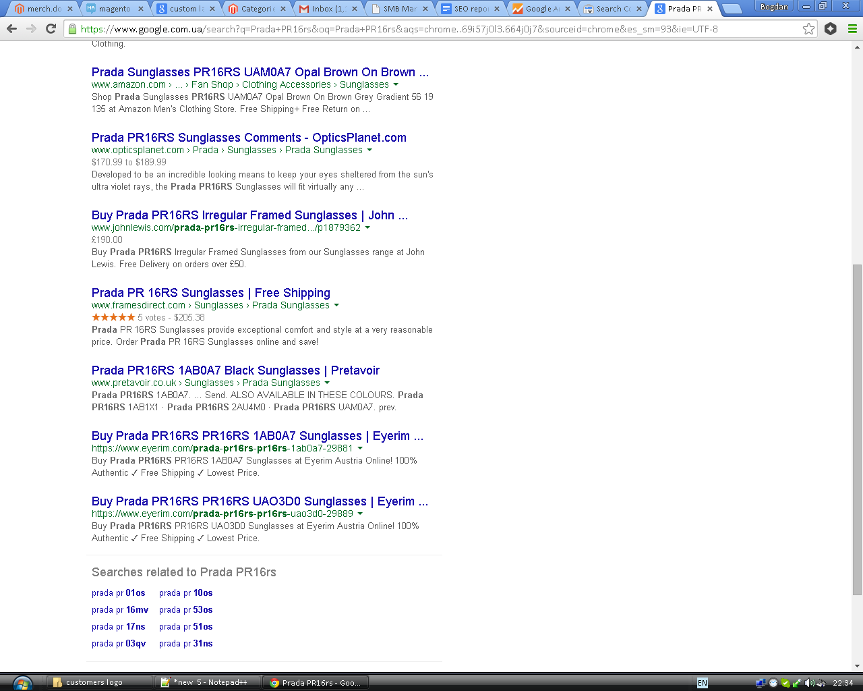The height and width of the screenshot is (691, 863).
Task: Close the 'magento' tab
Action: coord(141,9)
